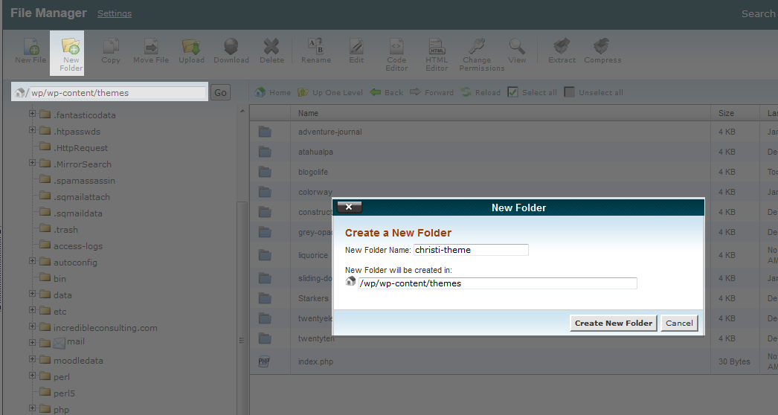This screenshot has width=778, height=415.
Task: Open the HTML Editor tool
Action: coord(437,54)
